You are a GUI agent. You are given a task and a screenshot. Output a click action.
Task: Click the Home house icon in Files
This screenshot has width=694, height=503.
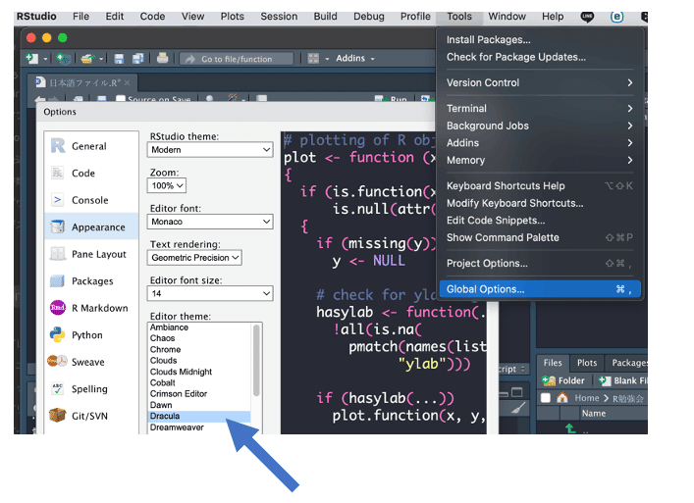pyautogui.click(x=562, y=397)
